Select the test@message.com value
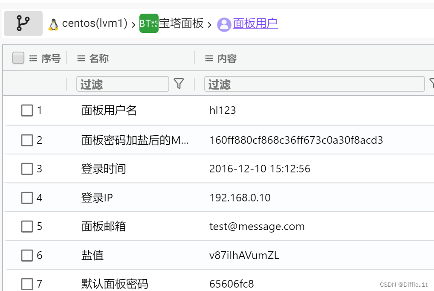This screenshot has height=291, width=434. [x=257, y=227]
